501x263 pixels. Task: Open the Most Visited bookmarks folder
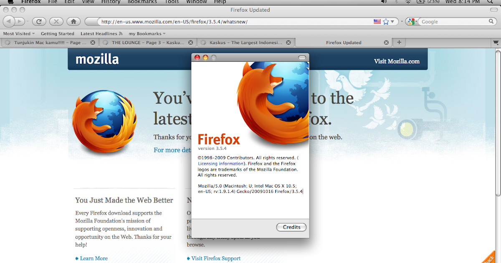19,33
